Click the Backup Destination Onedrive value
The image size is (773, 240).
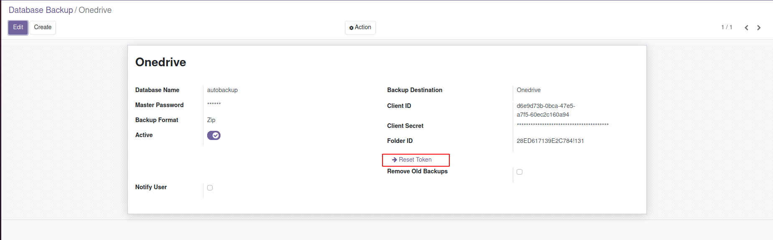click(x=528, y=90)
